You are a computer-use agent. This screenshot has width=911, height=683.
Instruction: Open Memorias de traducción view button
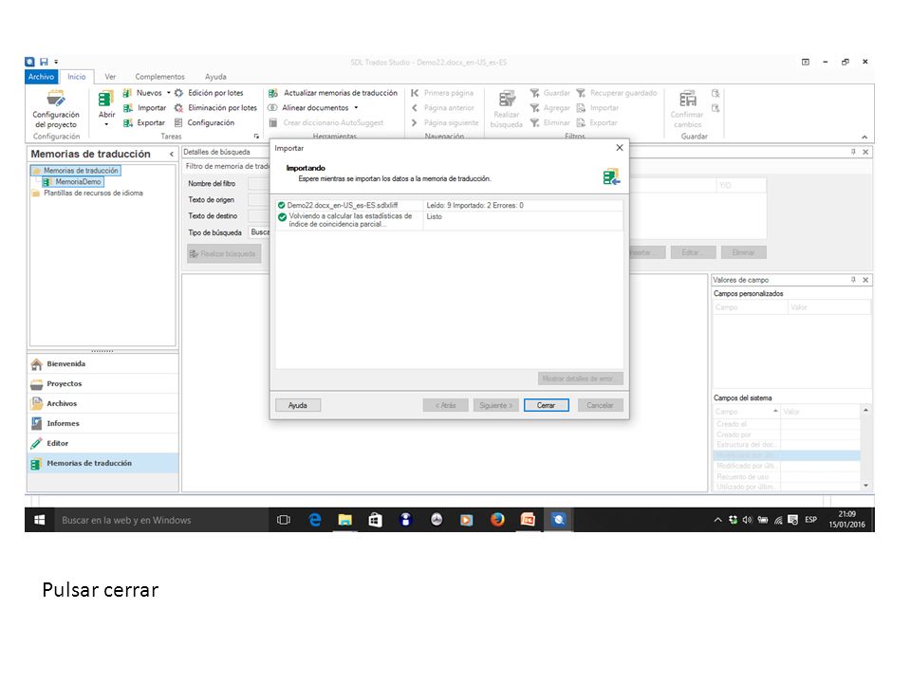point(102,463)
